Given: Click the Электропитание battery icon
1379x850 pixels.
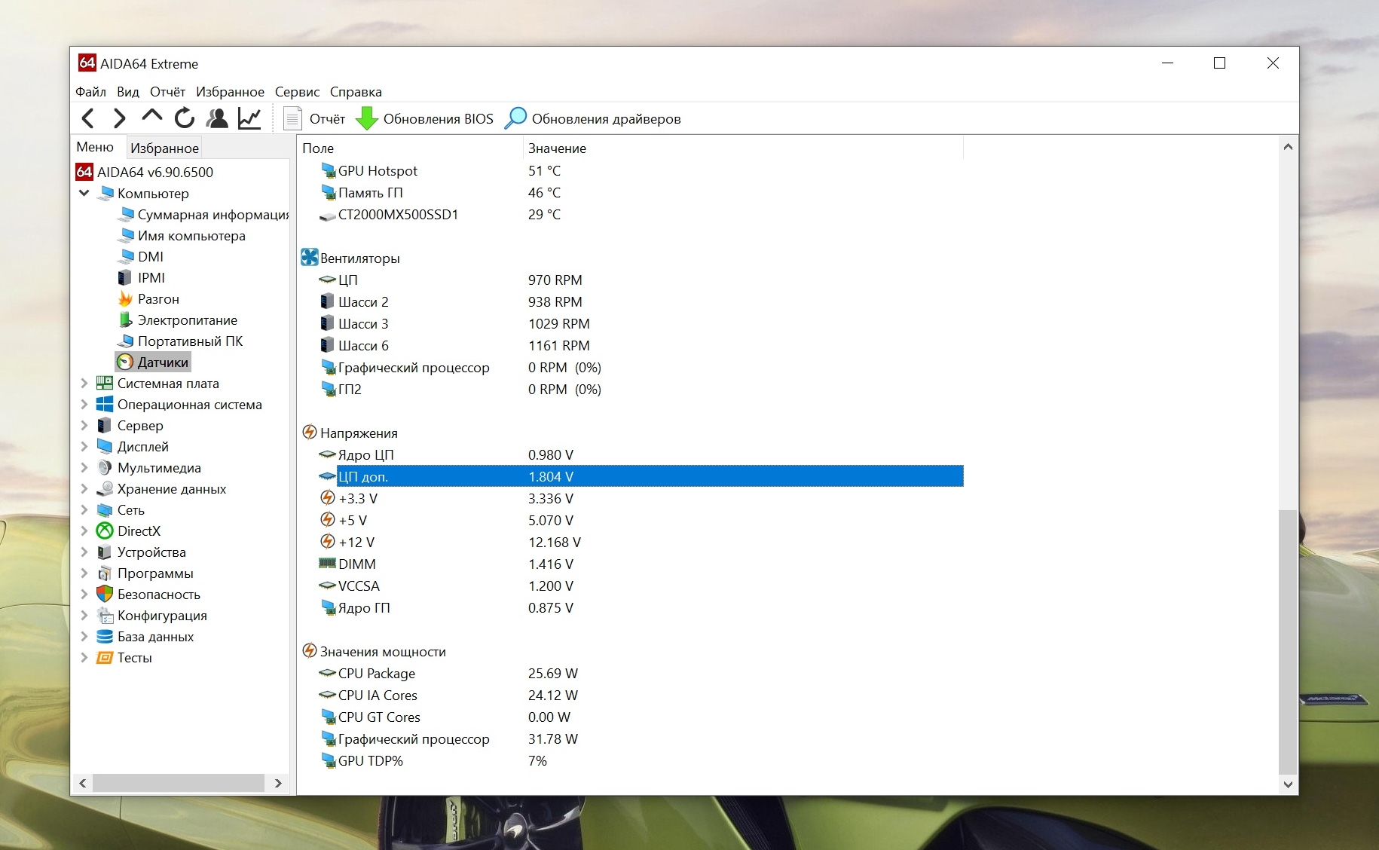Looking at the screenshot, I should click(125, 320).
